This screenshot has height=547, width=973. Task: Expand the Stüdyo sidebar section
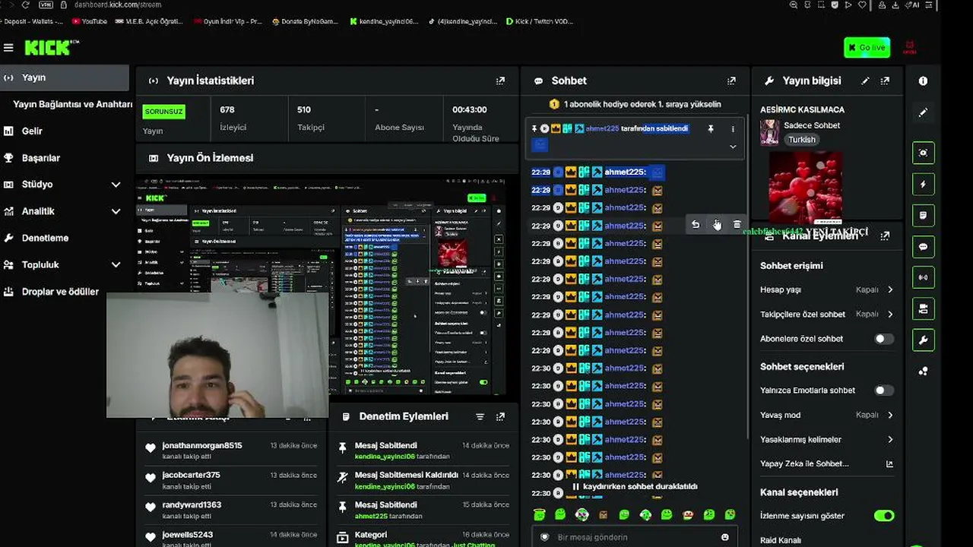[x=116, y=185]
